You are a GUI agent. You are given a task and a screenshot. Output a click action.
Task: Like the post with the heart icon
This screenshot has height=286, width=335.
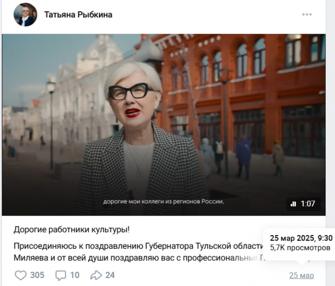point(21,275)
